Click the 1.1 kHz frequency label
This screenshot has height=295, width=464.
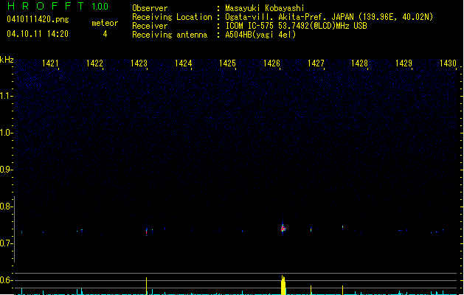[x=6, y=96]
